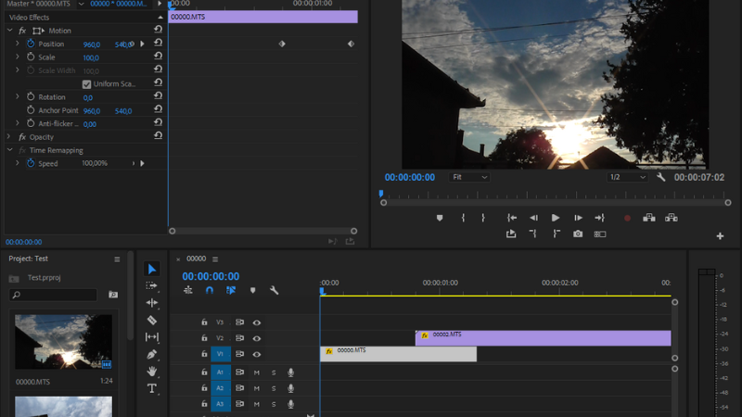Mute audio track A1
This screenshot has width=742, height=417.
coord(257,373)
